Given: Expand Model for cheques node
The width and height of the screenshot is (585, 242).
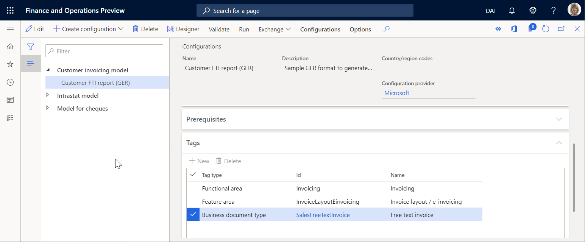Looking at the screenshot, I should tap(48, 108).
